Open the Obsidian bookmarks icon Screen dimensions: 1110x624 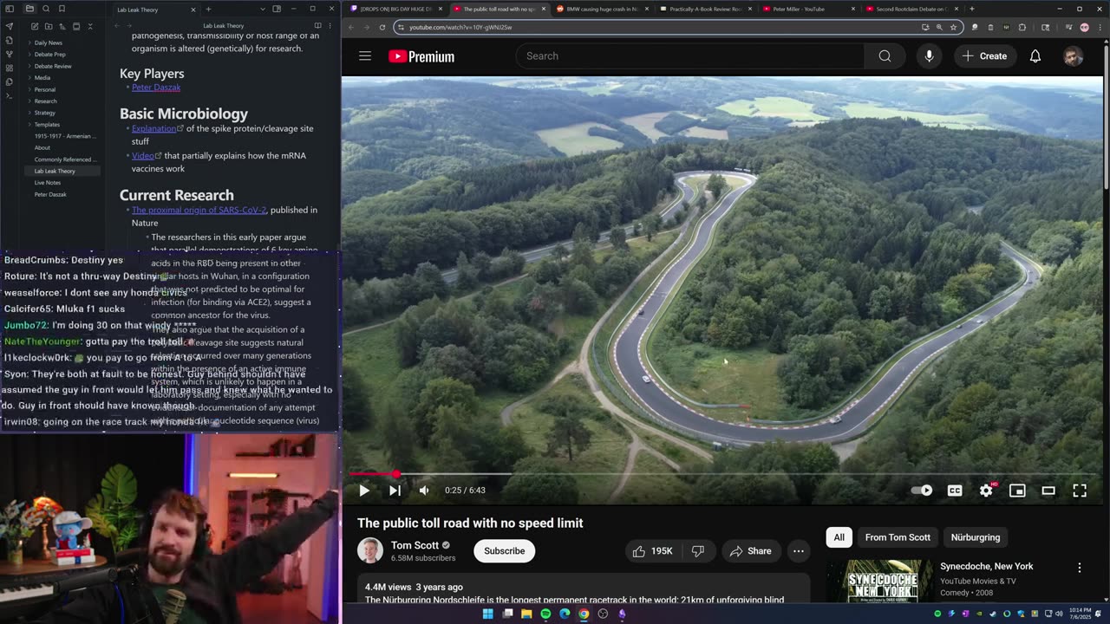click(62, 9)
